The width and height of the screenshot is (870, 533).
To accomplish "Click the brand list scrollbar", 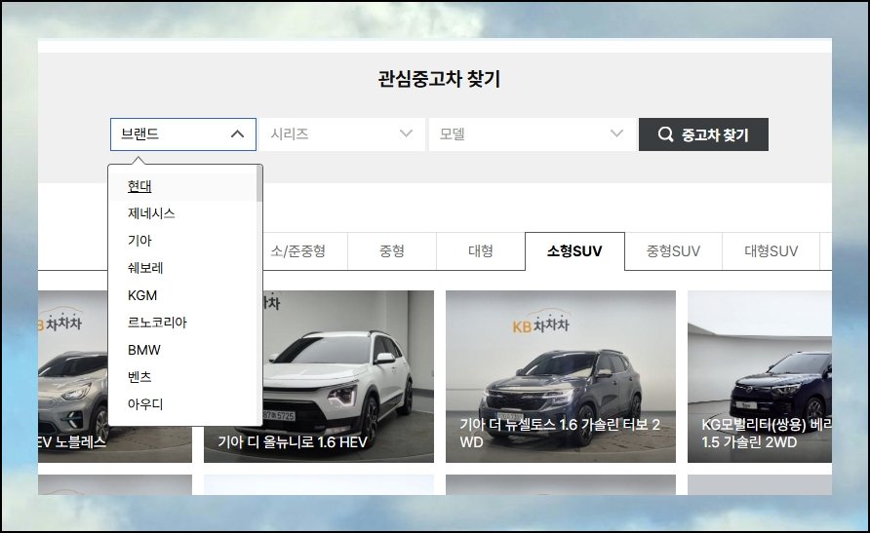I will pyautogui.click(x=259, y=183).
